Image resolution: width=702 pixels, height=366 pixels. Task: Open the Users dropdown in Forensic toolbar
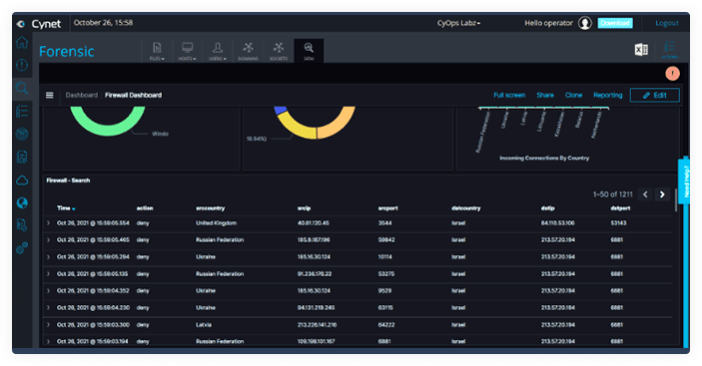[218, 51]
